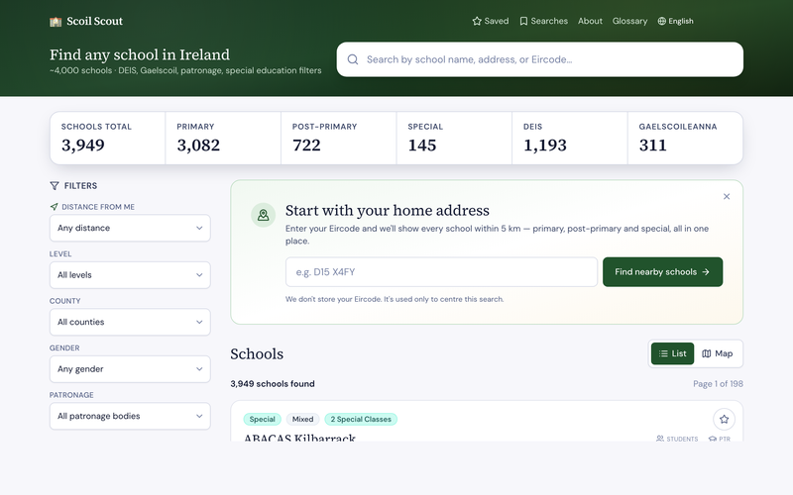
Task: Select the Post-Primary 722 stat card
Action: click(338, 138)
